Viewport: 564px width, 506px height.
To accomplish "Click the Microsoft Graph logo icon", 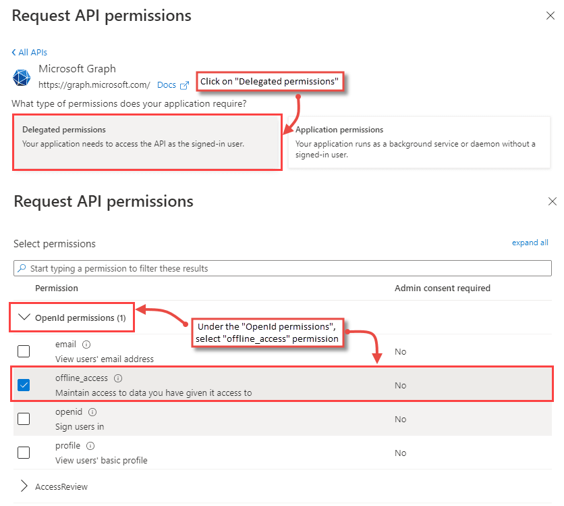I will coord(22,78).
